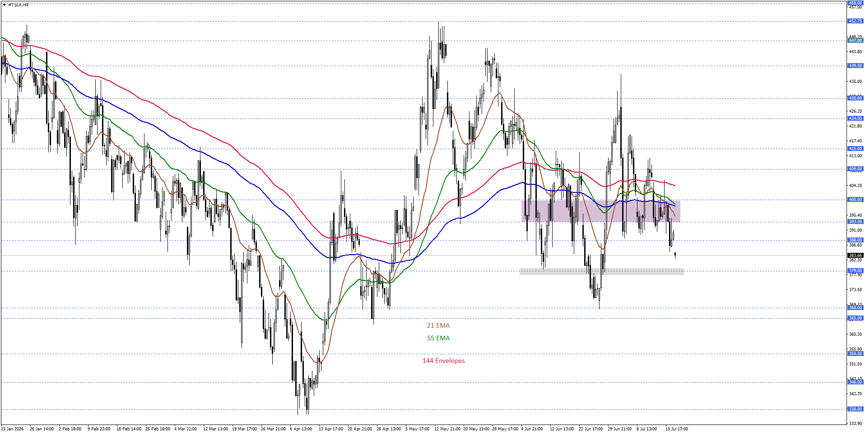Screen dimensions: 865x434
Task: Click the 443.80 price scale value
Action: (x=856, y=52)
